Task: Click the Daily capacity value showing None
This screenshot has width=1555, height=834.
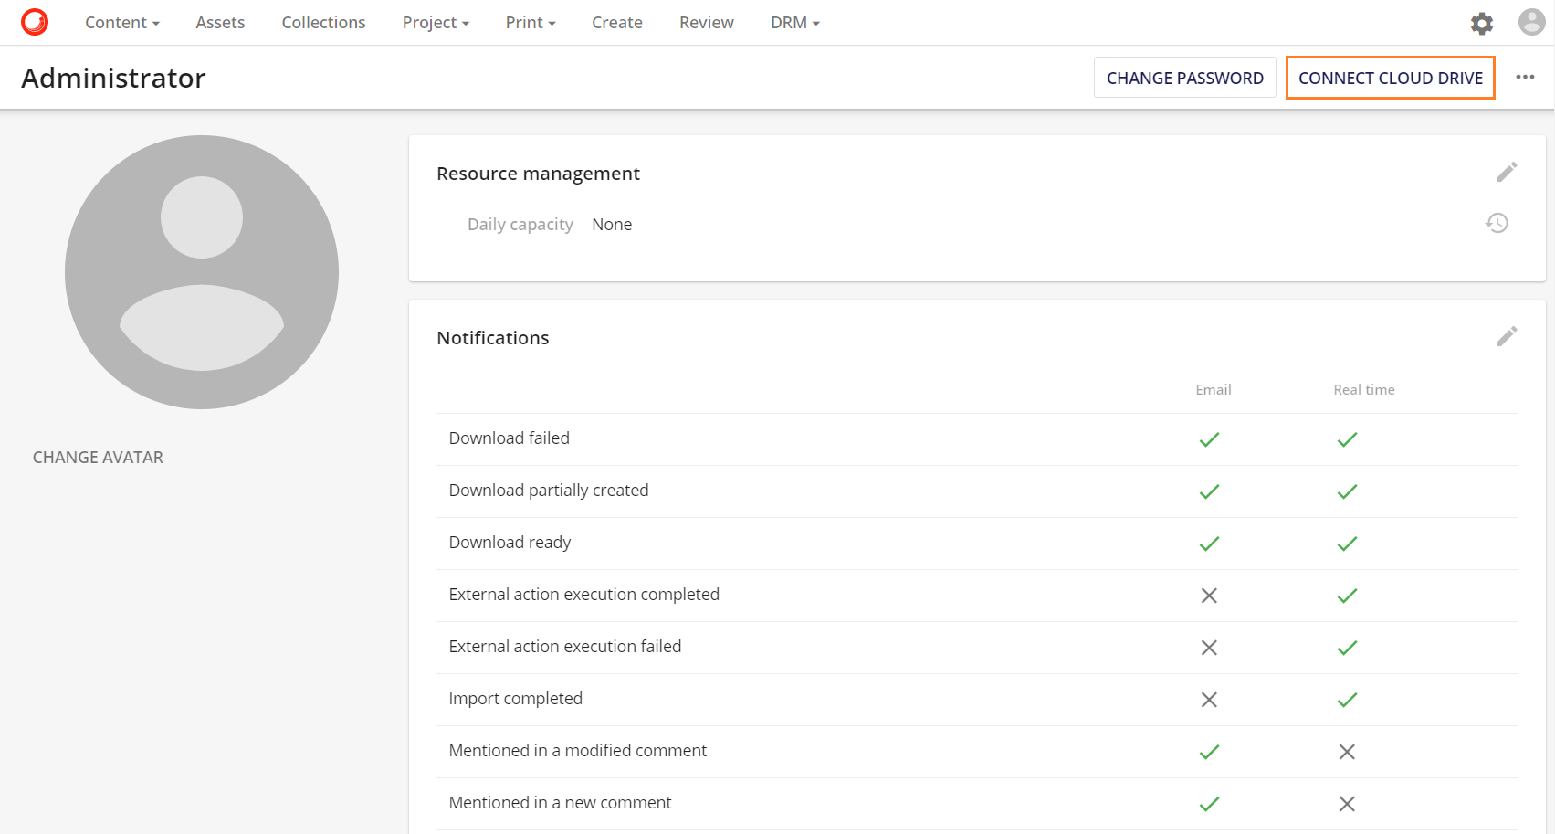Action: 612,224
